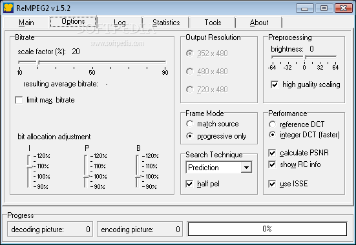Viewport: 356px width, 245px height.
Task: Click the brightness value 0 text
Action: [311, 49]
